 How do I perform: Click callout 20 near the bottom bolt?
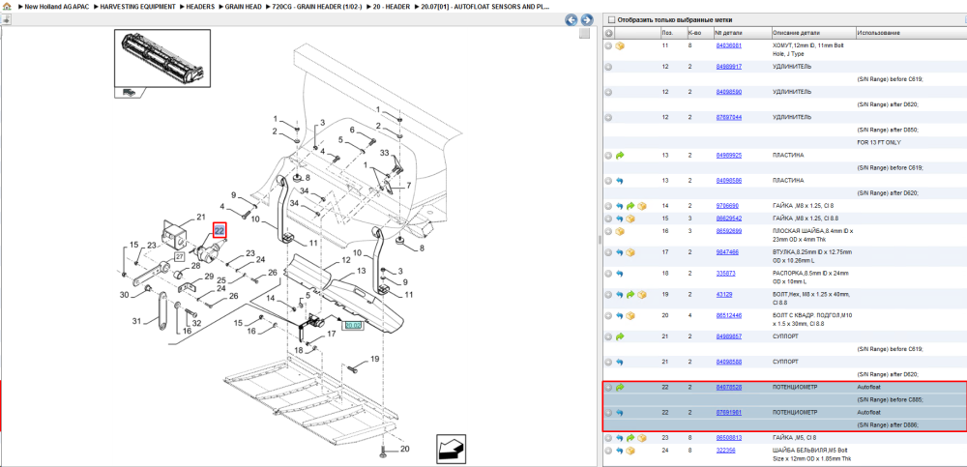404,449
